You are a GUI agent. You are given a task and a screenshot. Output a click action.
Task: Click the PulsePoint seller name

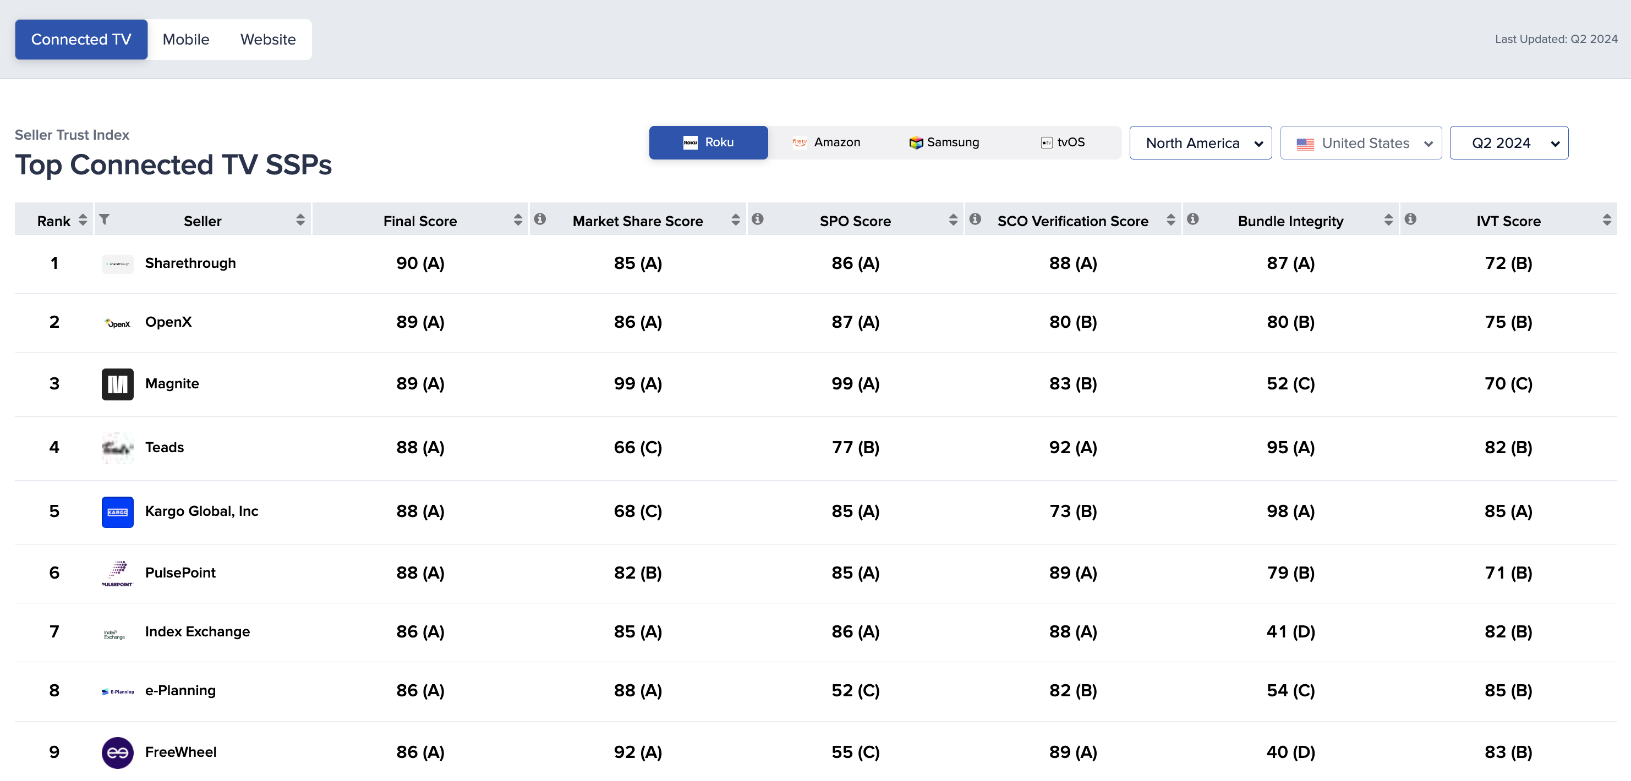click(x=180, y=573)
